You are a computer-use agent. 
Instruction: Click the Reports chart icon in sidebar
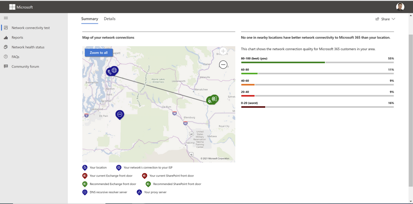coord(6,38)
